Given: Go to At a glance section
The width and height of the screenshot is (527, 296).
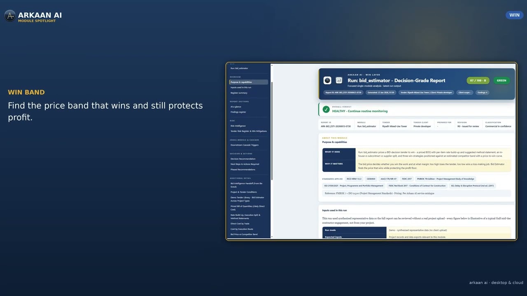Looking at the screenshot, I should [236, 107].
